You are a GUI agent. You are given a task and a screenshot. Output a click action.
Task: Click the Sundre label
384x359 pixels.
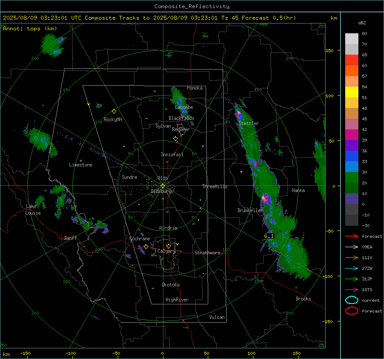[129, 177]
